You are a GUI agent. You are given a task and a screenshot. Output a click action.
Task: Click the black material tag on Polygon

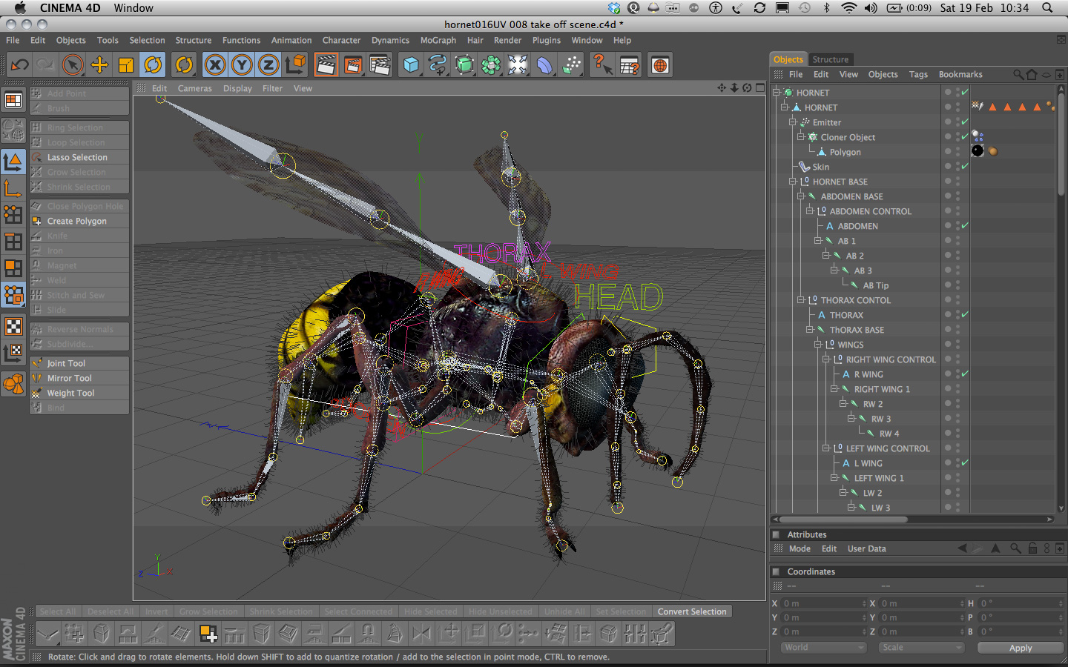click(978, 151)
